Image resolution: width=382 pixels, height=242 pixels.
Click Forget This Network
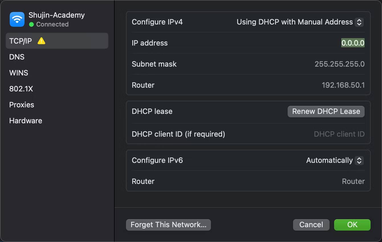168,225
